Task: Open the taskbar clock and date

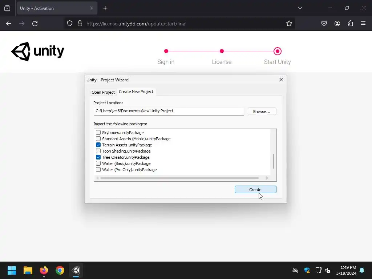Action: coord(346,270)
